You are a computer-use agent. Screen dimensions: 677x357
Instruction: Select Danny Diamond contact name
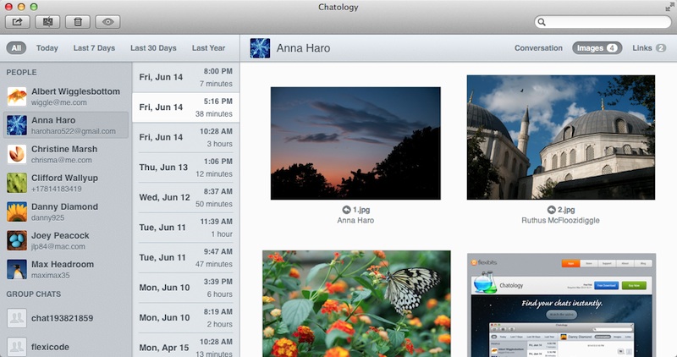[64, 206]
